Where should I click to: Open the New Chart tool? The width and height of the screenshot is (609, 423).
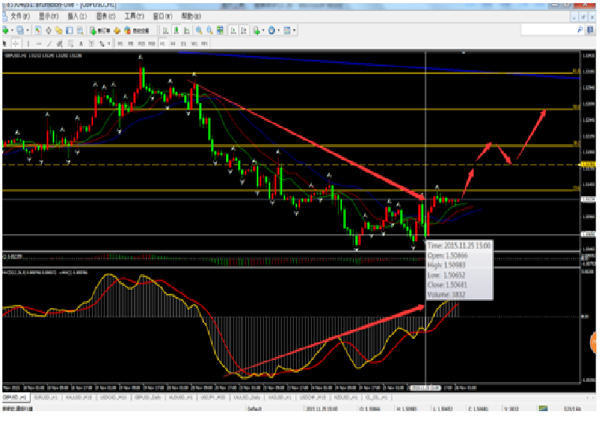(6, 31)
